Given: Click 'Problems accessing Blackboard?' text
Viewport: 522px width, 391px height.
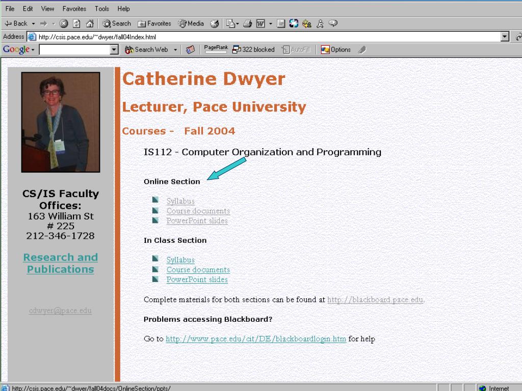Looking at the screenshot, I should pyautogui.click(x=208, y=319).
